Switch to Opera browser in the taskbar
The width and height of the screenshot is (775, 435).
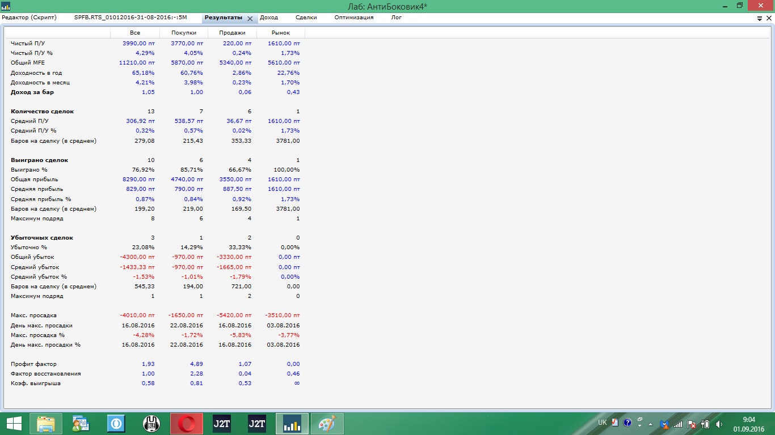pyautogui.click(x=186, y=424)
